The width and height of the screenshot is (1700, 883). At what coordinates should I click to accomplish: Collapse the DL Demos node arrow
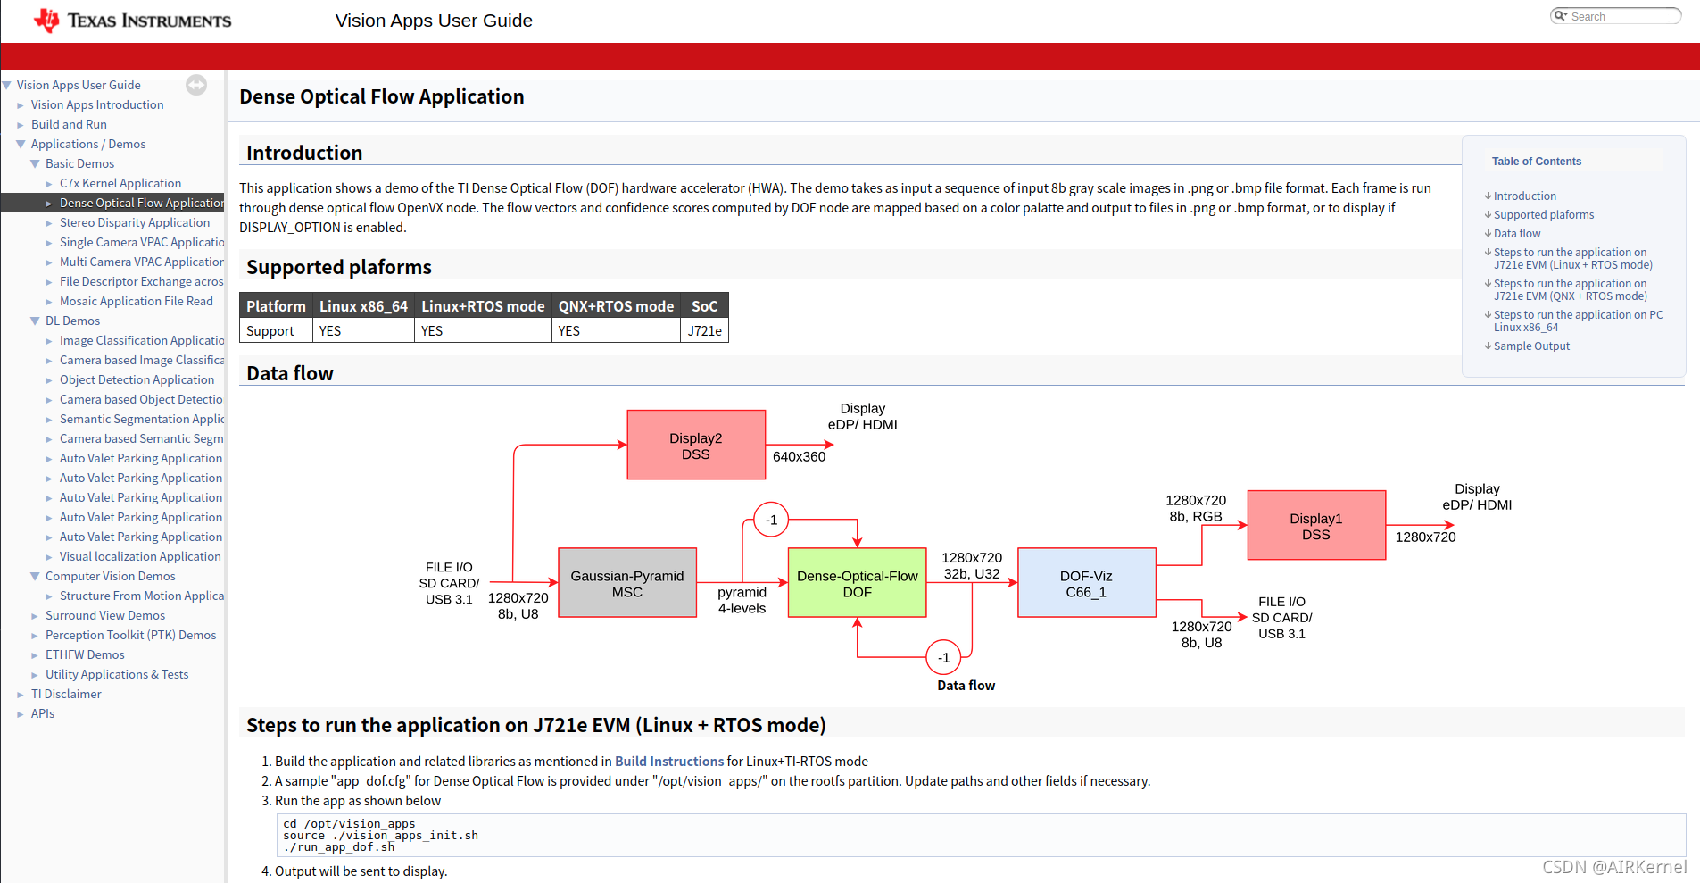(x=35, y=321)
